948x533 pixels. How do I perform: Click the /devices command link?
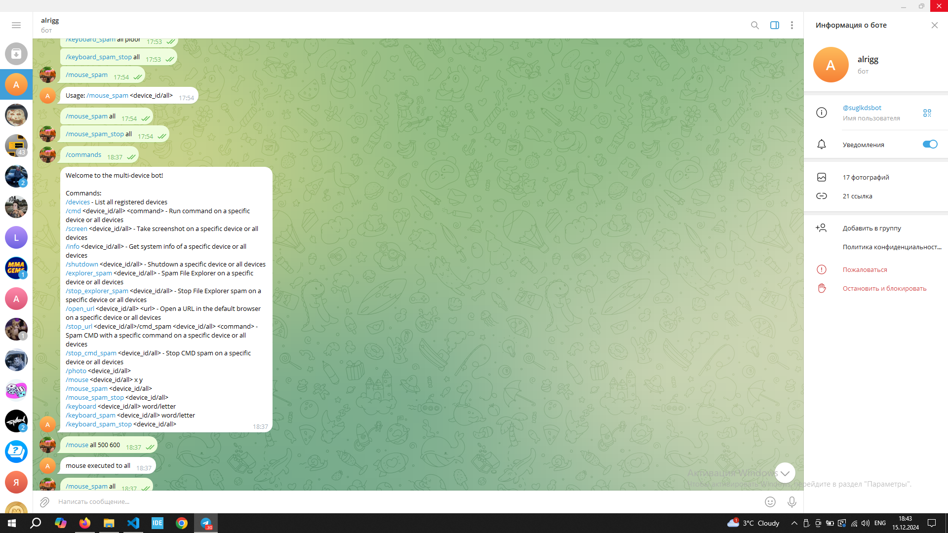pos(78,202)
